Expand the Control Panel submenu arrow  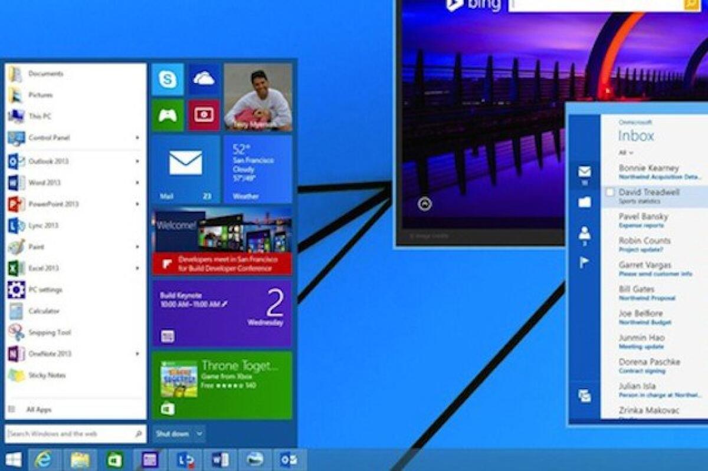point(138,139)
